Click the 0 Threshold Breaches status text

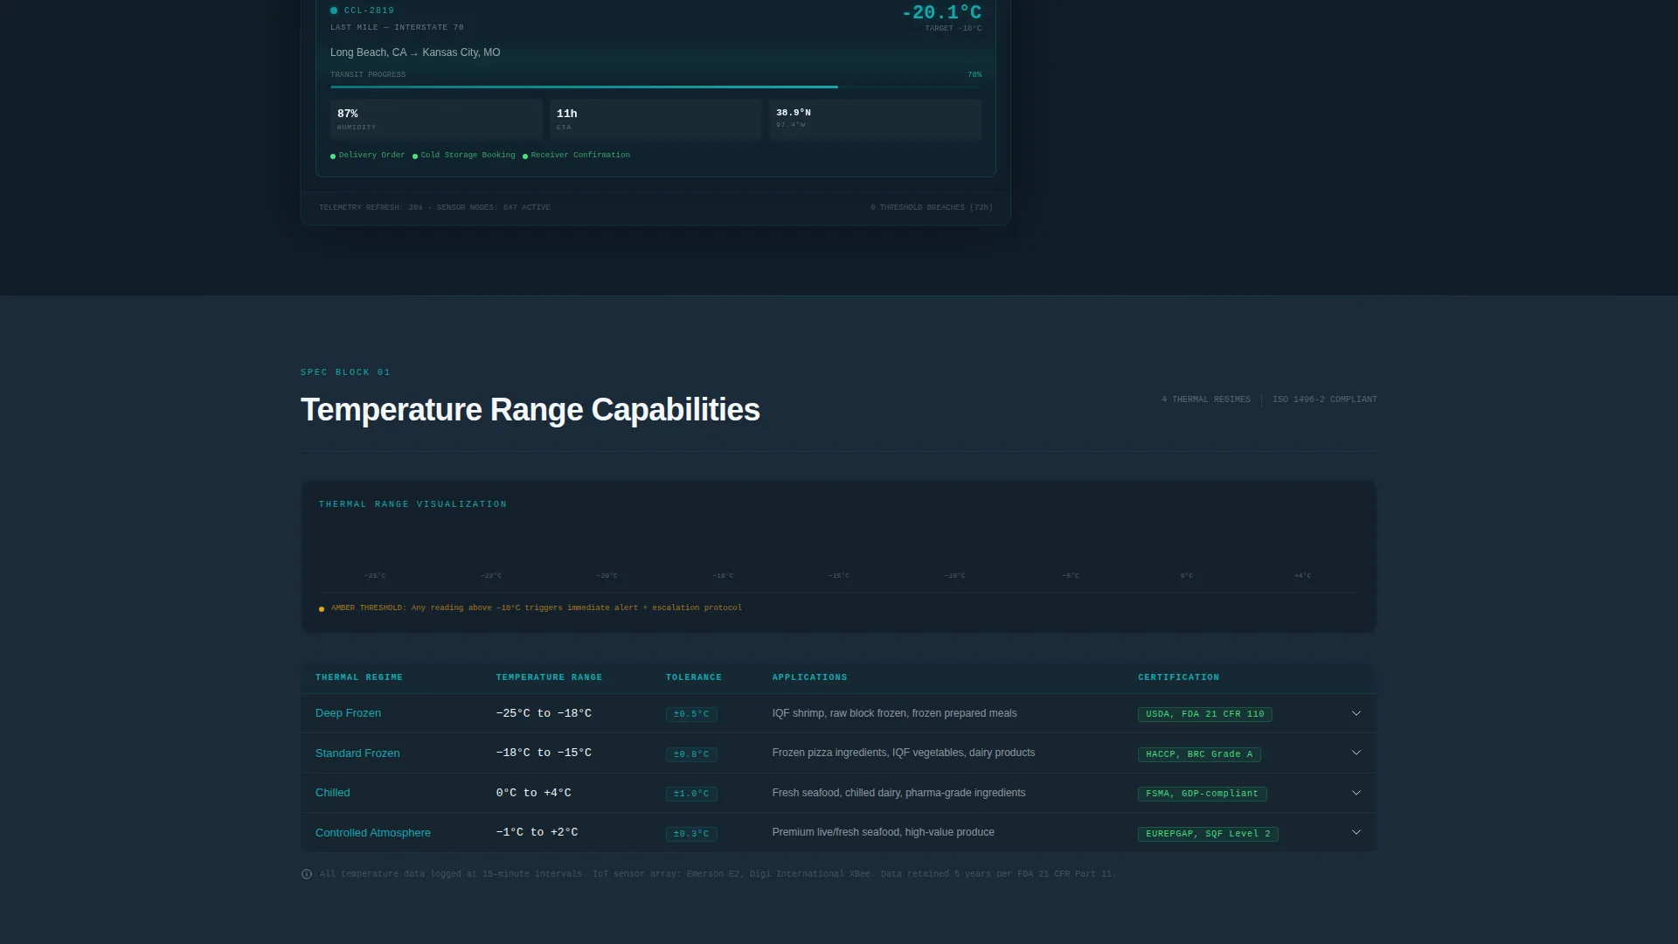[932, 208]
